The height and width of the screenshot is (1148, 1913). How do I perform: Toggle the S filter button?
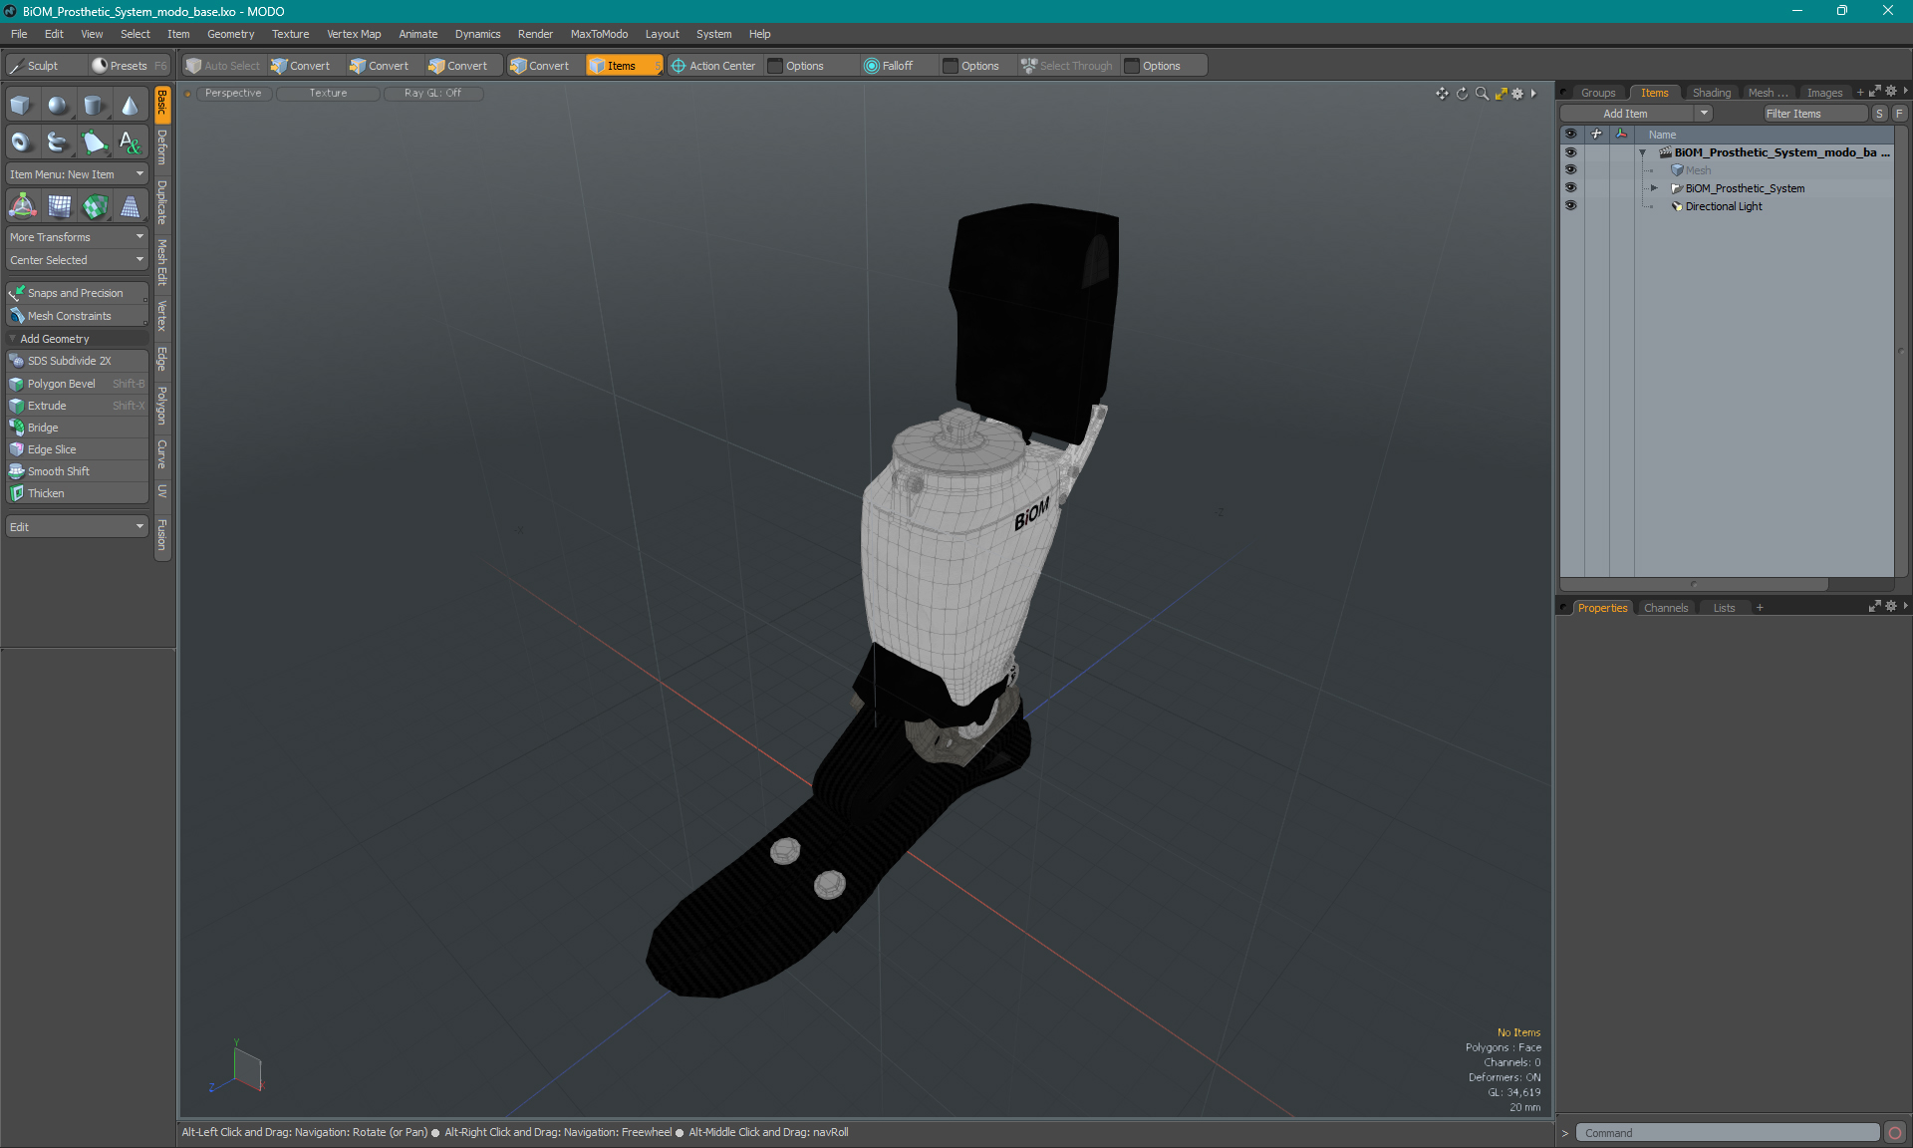[x=1879, y=114]
